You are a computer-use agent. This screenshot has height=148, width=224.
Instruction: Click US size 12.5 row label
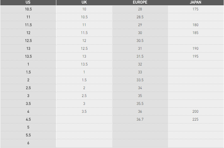(28, 41)
